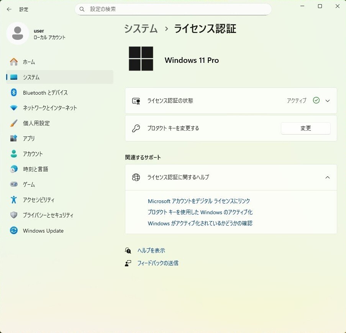This screenshot has height=333, width=346.
Task: Click the Accounts person icon in sidebar
Action: pyautogui.click(x=14, y=154)
